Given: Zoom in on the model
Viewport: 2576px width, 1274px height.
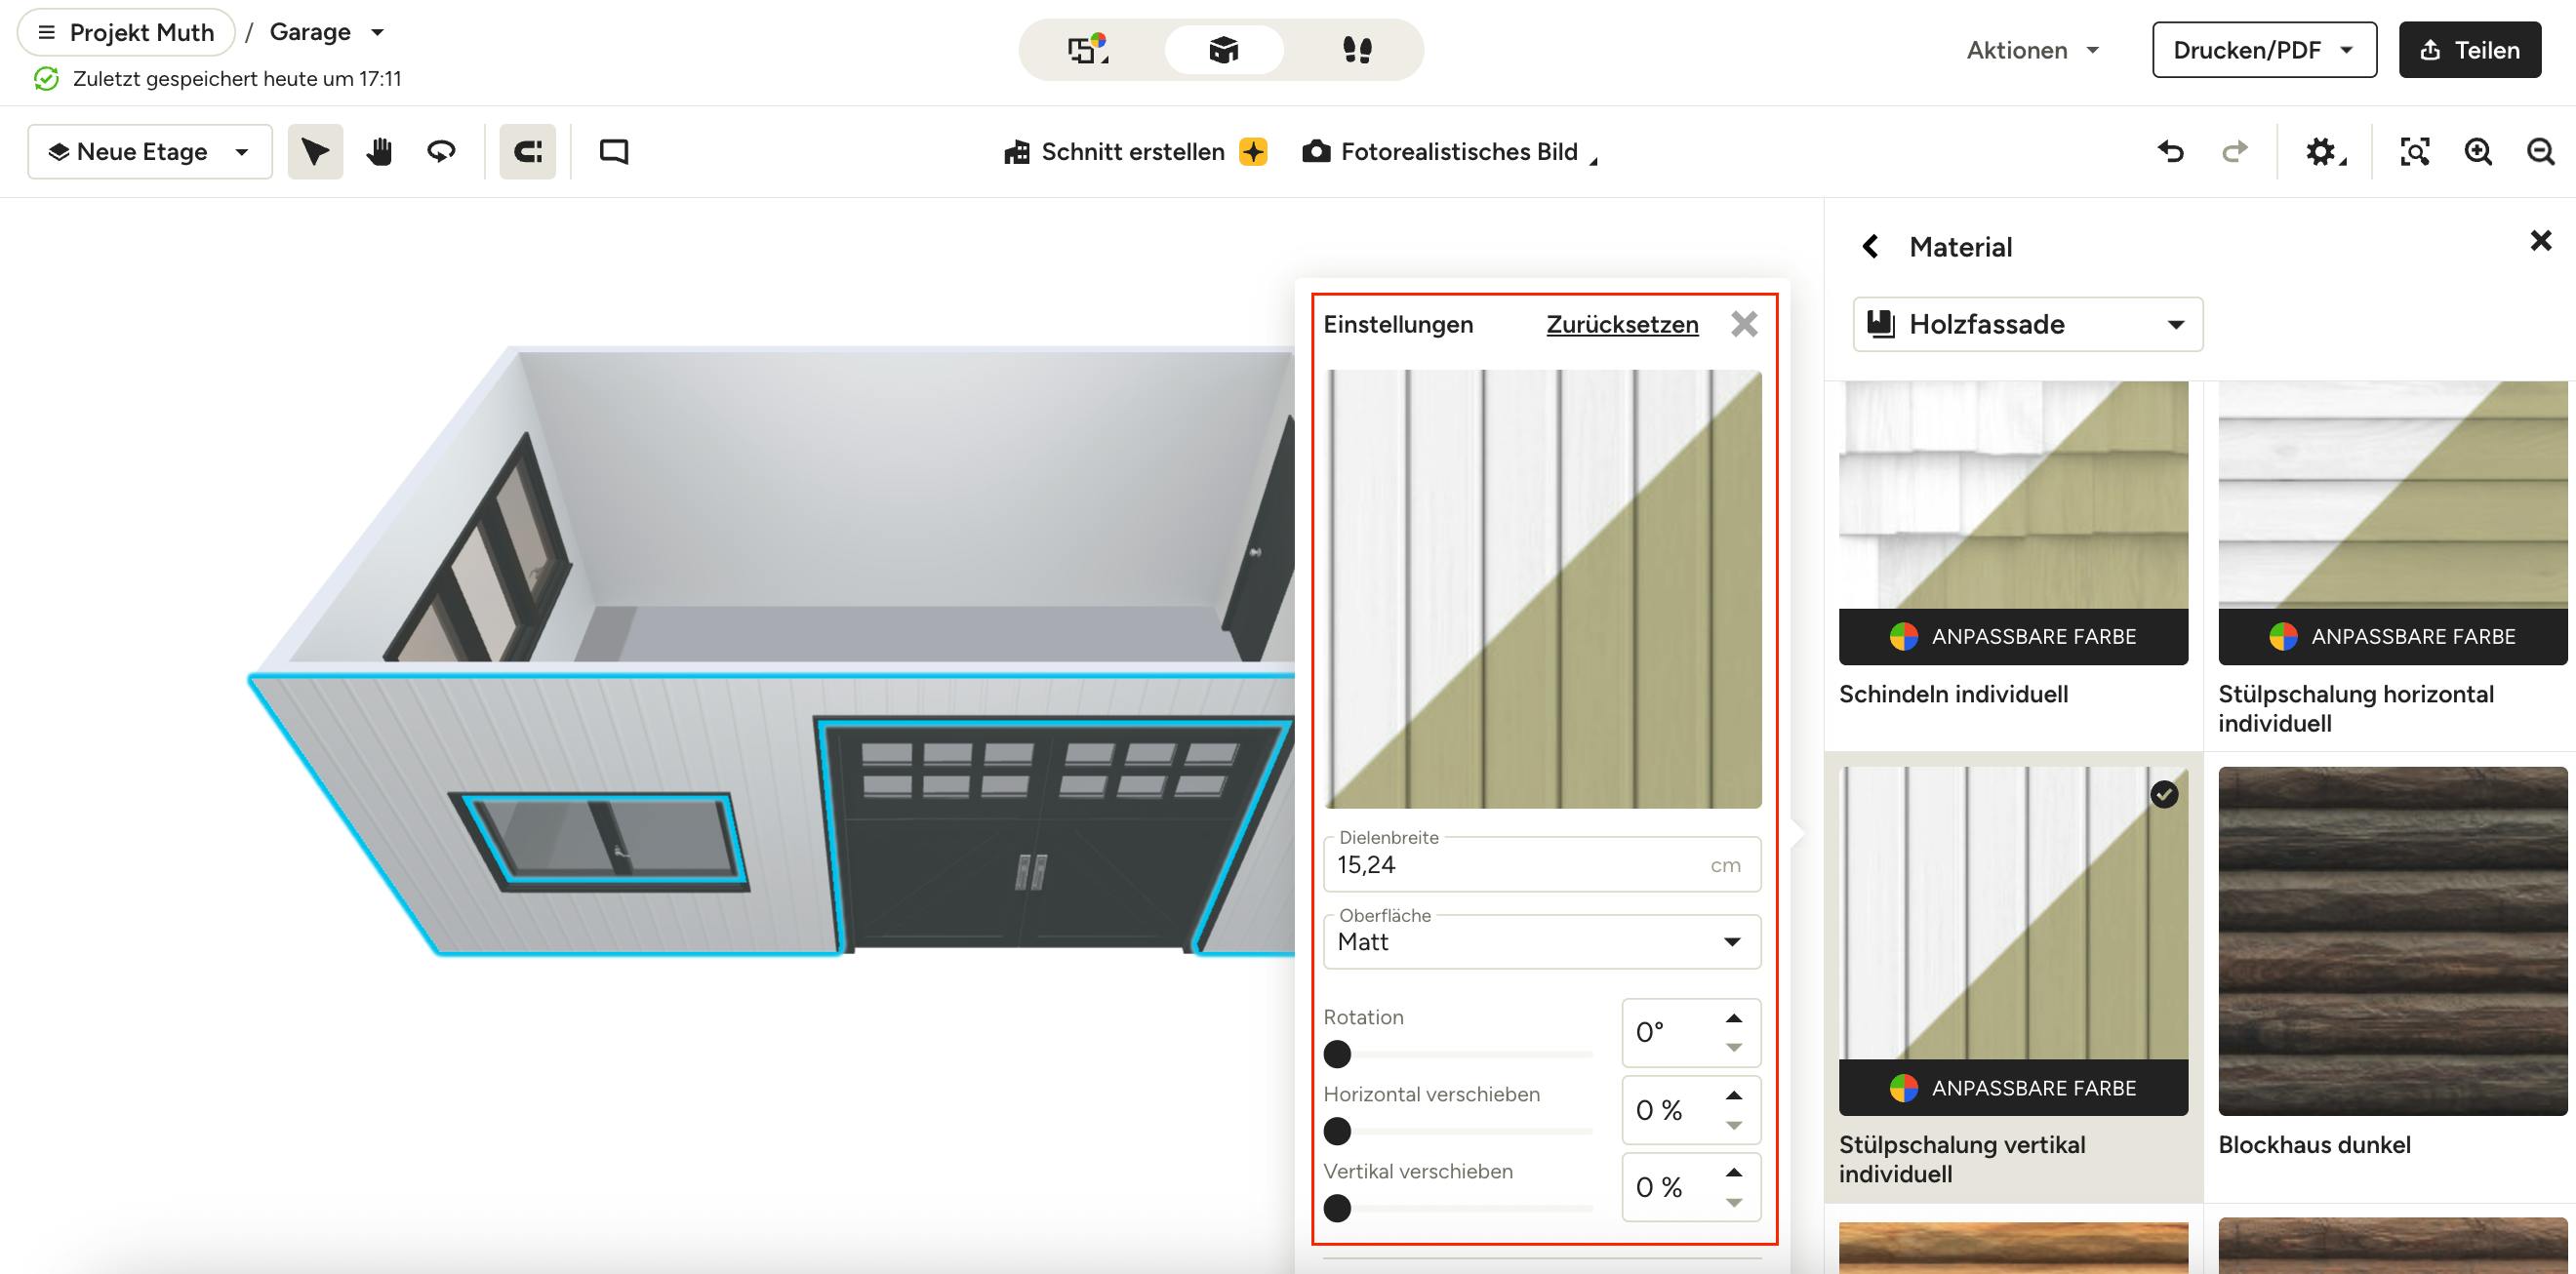Looking at the screenshot, I should pos(2478,152).
